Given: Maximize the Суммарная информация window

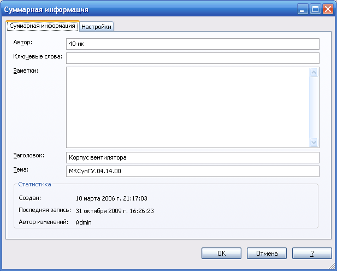Looking at the screenshot, I should pos(315,9).
